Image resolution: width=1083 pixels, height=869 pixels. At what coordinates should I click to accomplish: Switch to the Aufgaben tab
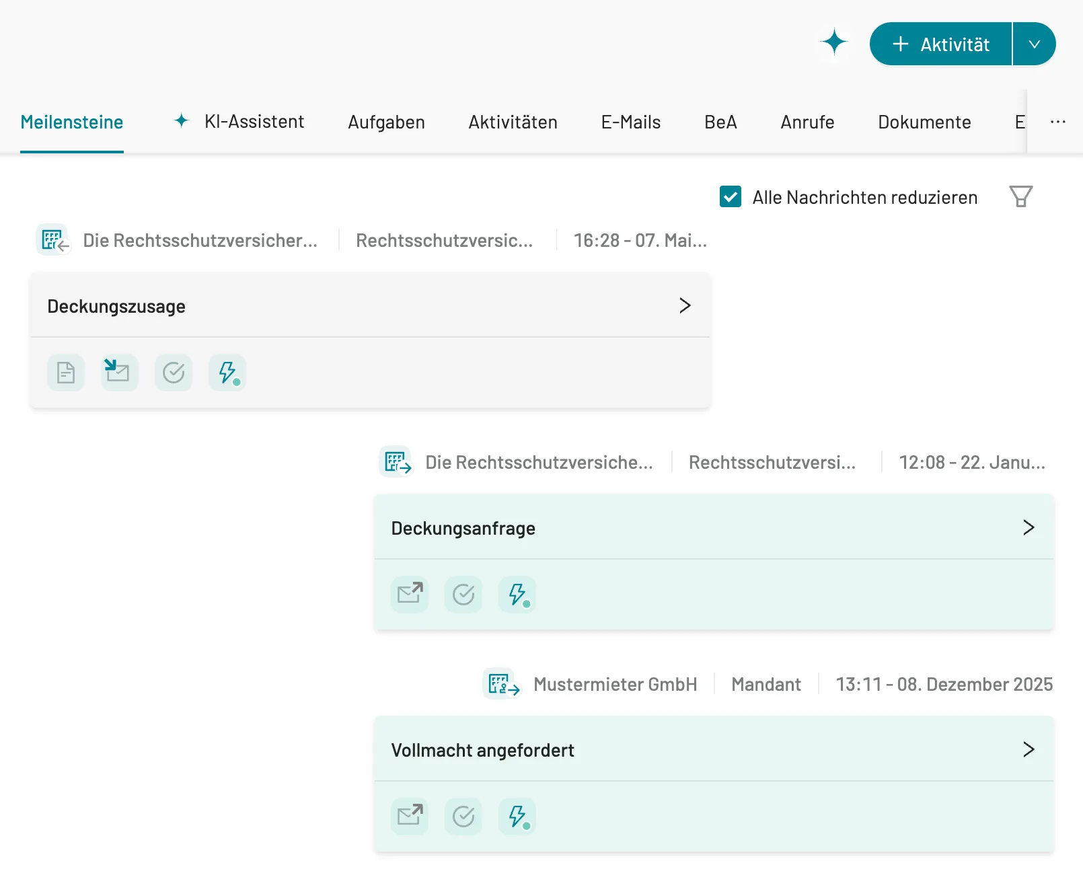pyautogui.click(x=386, y=122)
